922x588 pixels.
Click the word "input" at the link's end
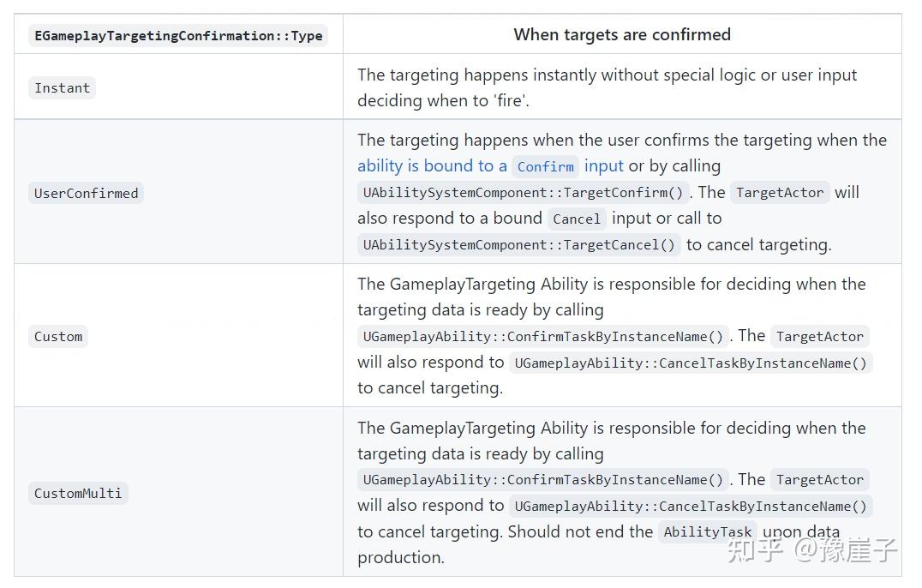[x=604, y=166]
